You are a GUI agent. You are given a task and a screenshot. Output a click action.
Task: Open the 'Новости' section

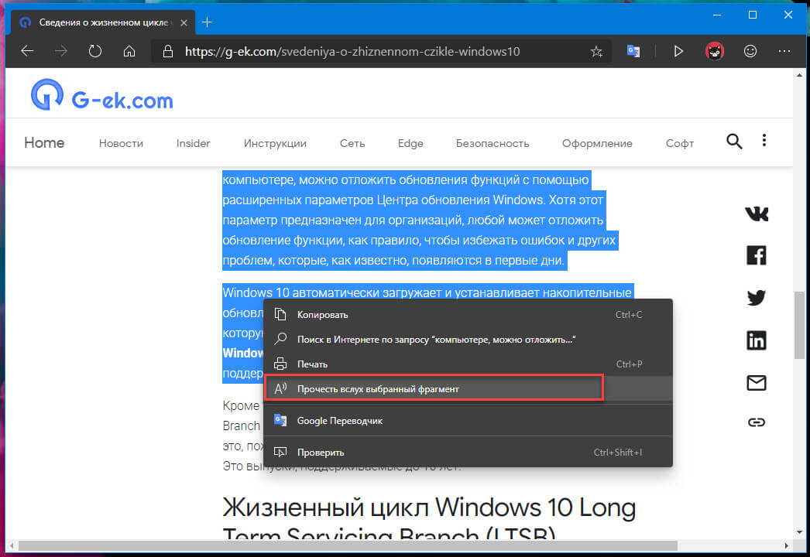(121, 144)
